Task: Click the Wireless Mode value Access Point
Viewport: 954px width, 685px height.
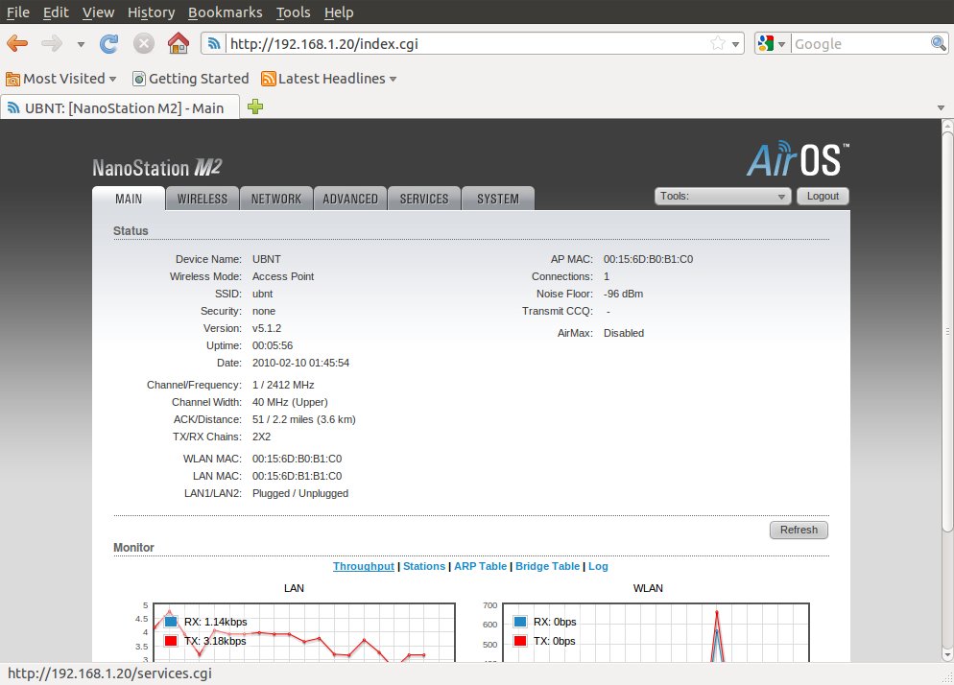Action: pyautogui.click(x=283, y=277)
